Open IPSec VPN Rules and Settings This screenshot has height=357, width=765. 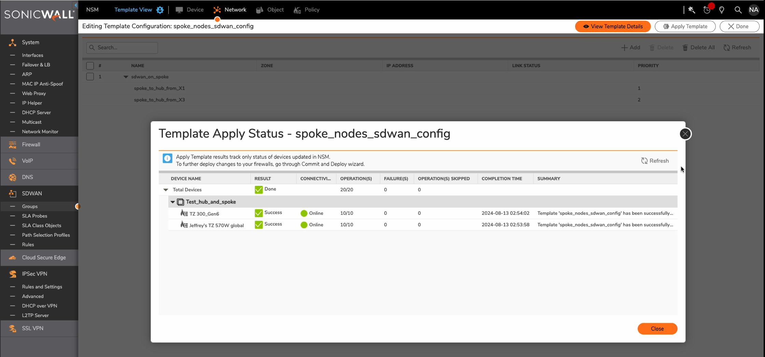pos(42,287)
